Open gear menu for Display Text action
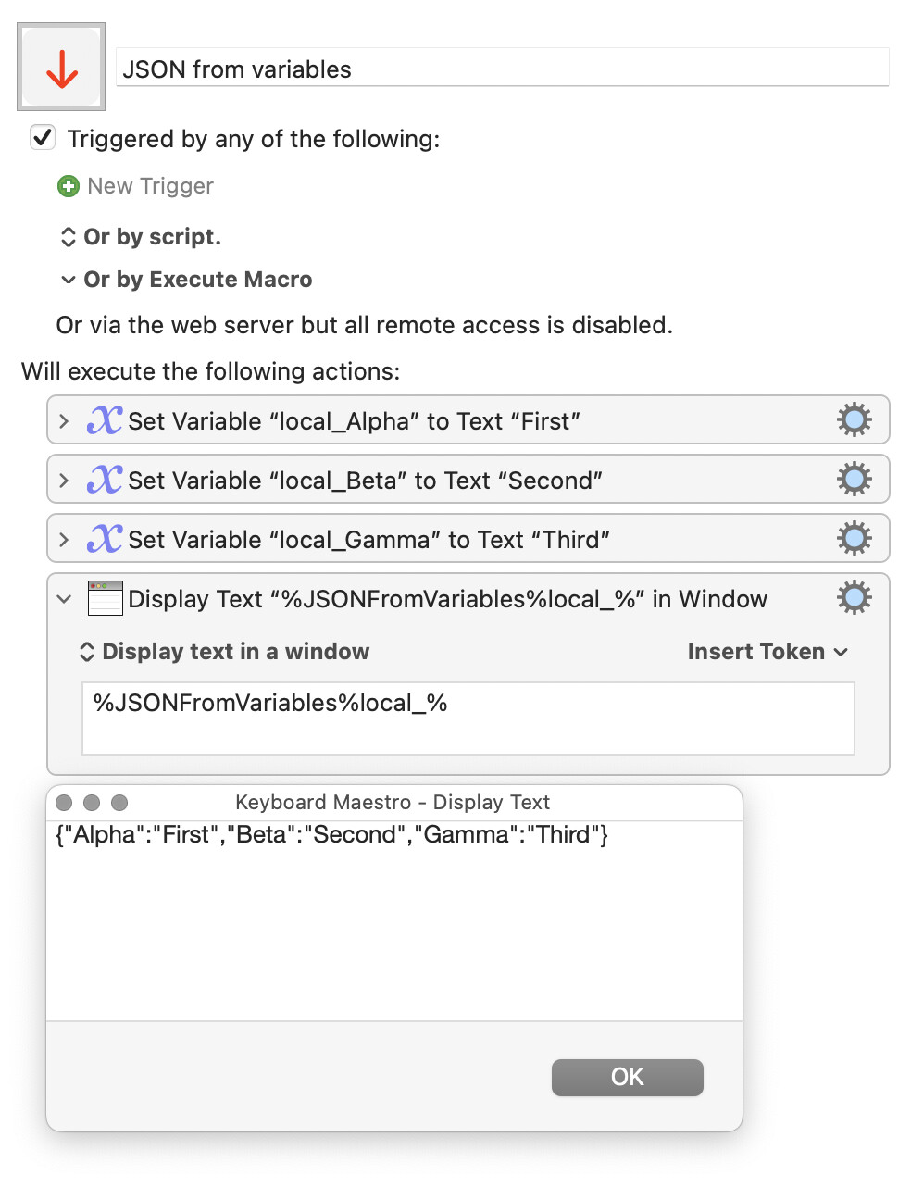The width and height of the screenshot is (911, 1187). click(x=854, y=598)
